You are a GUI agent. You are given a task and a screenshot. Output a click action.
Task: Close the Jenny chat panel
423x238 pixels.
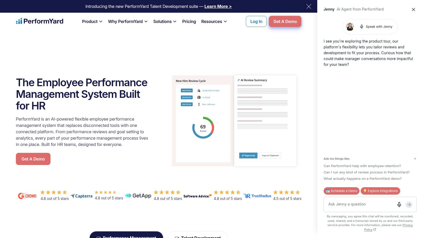413,10
